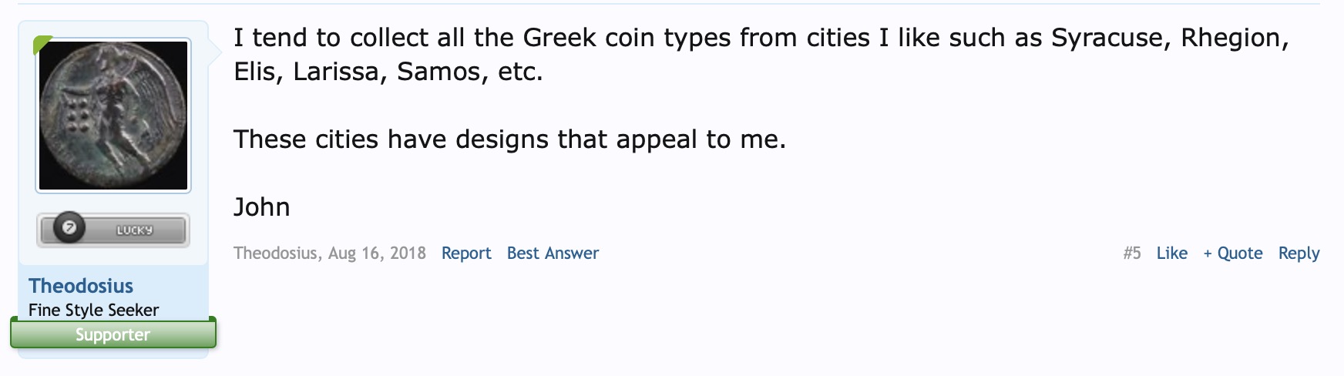This screenshot has height=376, width=1344.
Task: Mark post as Best Answer
Action: pyautogui.click(x=553, y=253)
